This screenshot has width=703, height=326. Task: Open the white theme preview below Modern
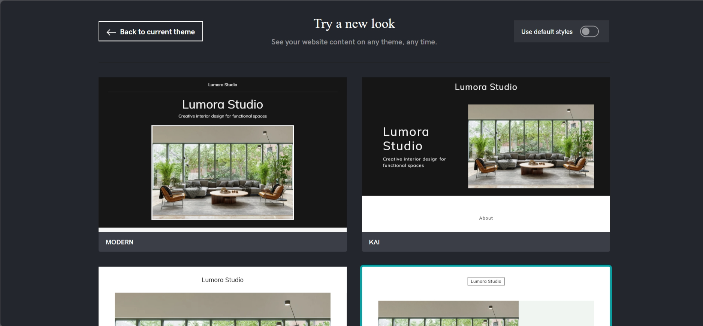223,296
